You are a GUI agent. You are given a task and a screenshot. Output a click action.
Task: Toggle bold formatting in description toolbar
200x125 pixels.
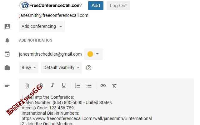point(41,85)
